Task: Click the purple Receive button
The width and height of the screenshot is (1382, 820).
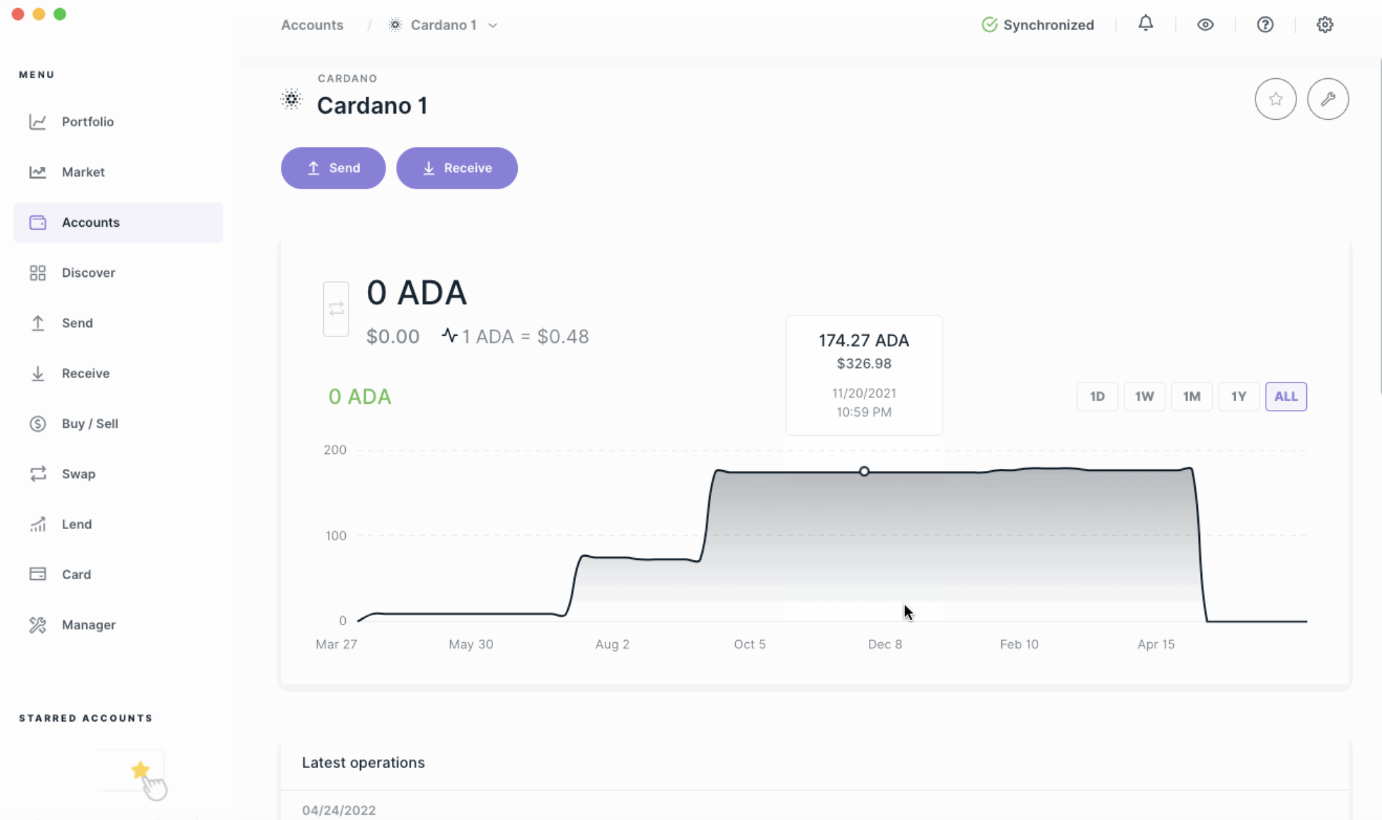Action: pyautogui.click(x=456, y=168)
